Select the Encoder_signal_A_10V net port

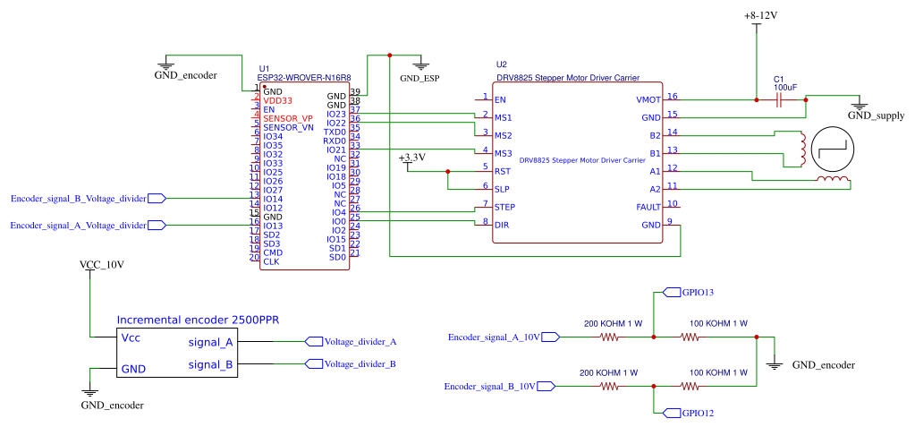(x=552, y=337)
